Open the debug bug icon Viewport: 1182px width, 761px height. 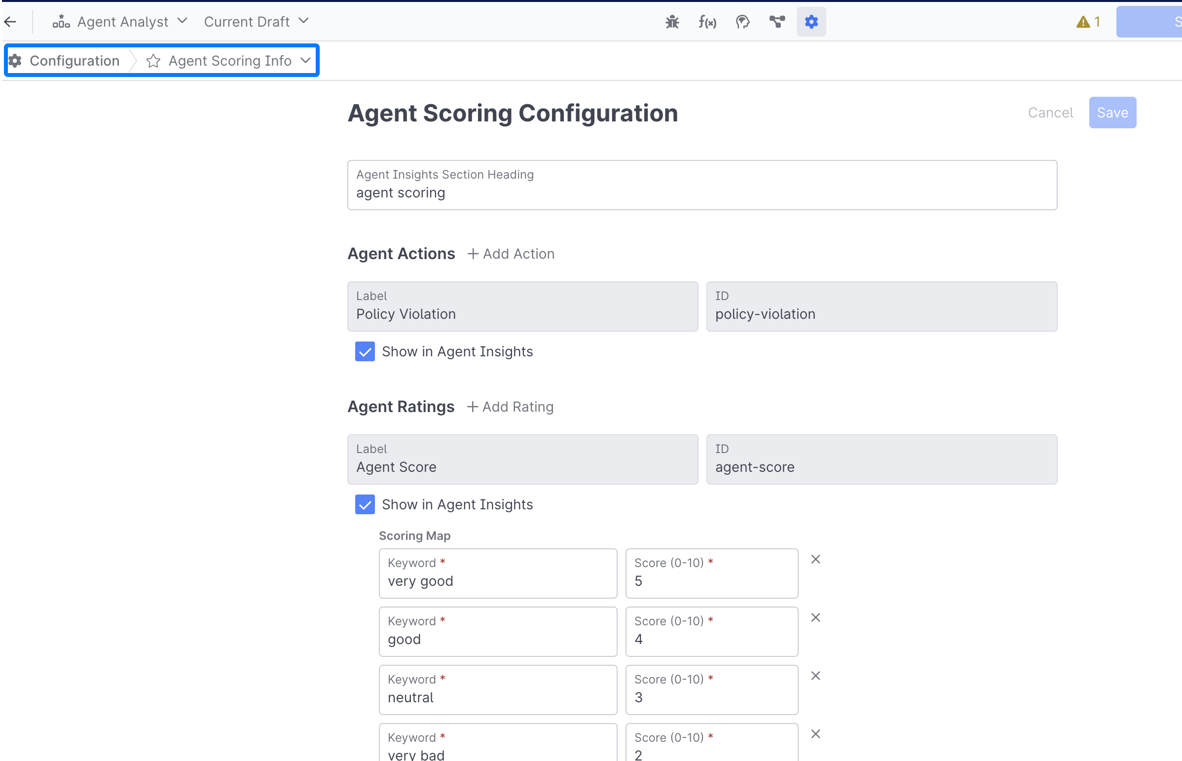[672, 22]
